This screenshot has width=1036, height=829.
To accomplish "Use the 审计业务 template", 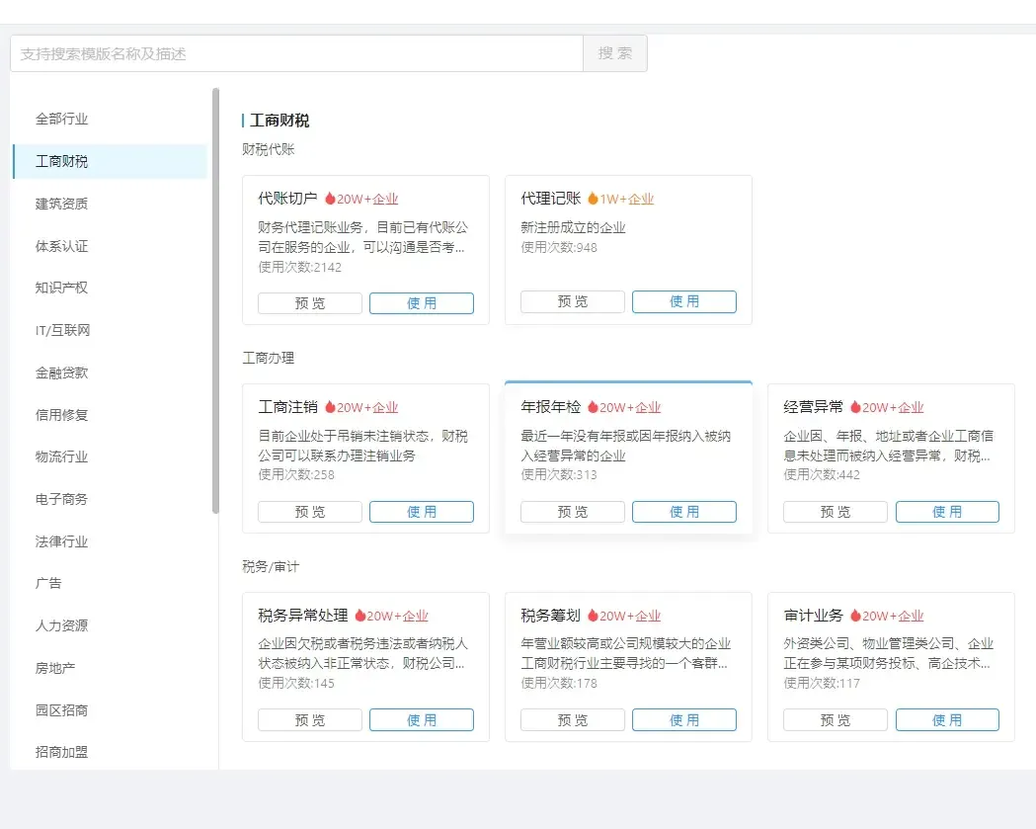I will click(x=947, y=720).
